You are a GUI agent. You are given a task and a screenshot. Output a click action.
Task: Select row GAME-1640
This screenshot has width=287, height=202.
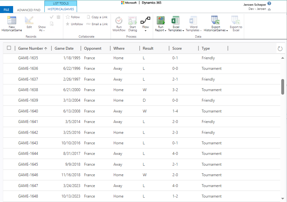(142, 111)
